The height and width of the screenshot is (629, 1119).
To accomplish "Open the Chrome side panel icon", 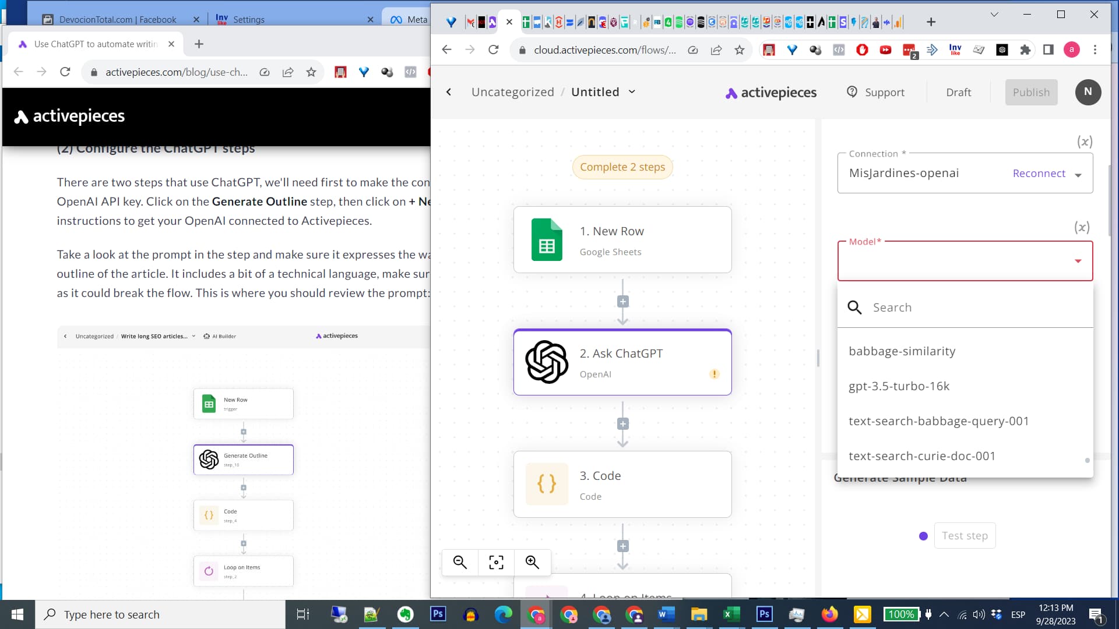I will (1048, 50).
